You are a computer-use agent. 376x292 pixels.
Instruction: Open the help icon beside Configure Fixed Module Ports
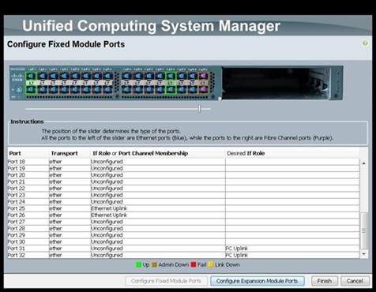pos(365,43)
